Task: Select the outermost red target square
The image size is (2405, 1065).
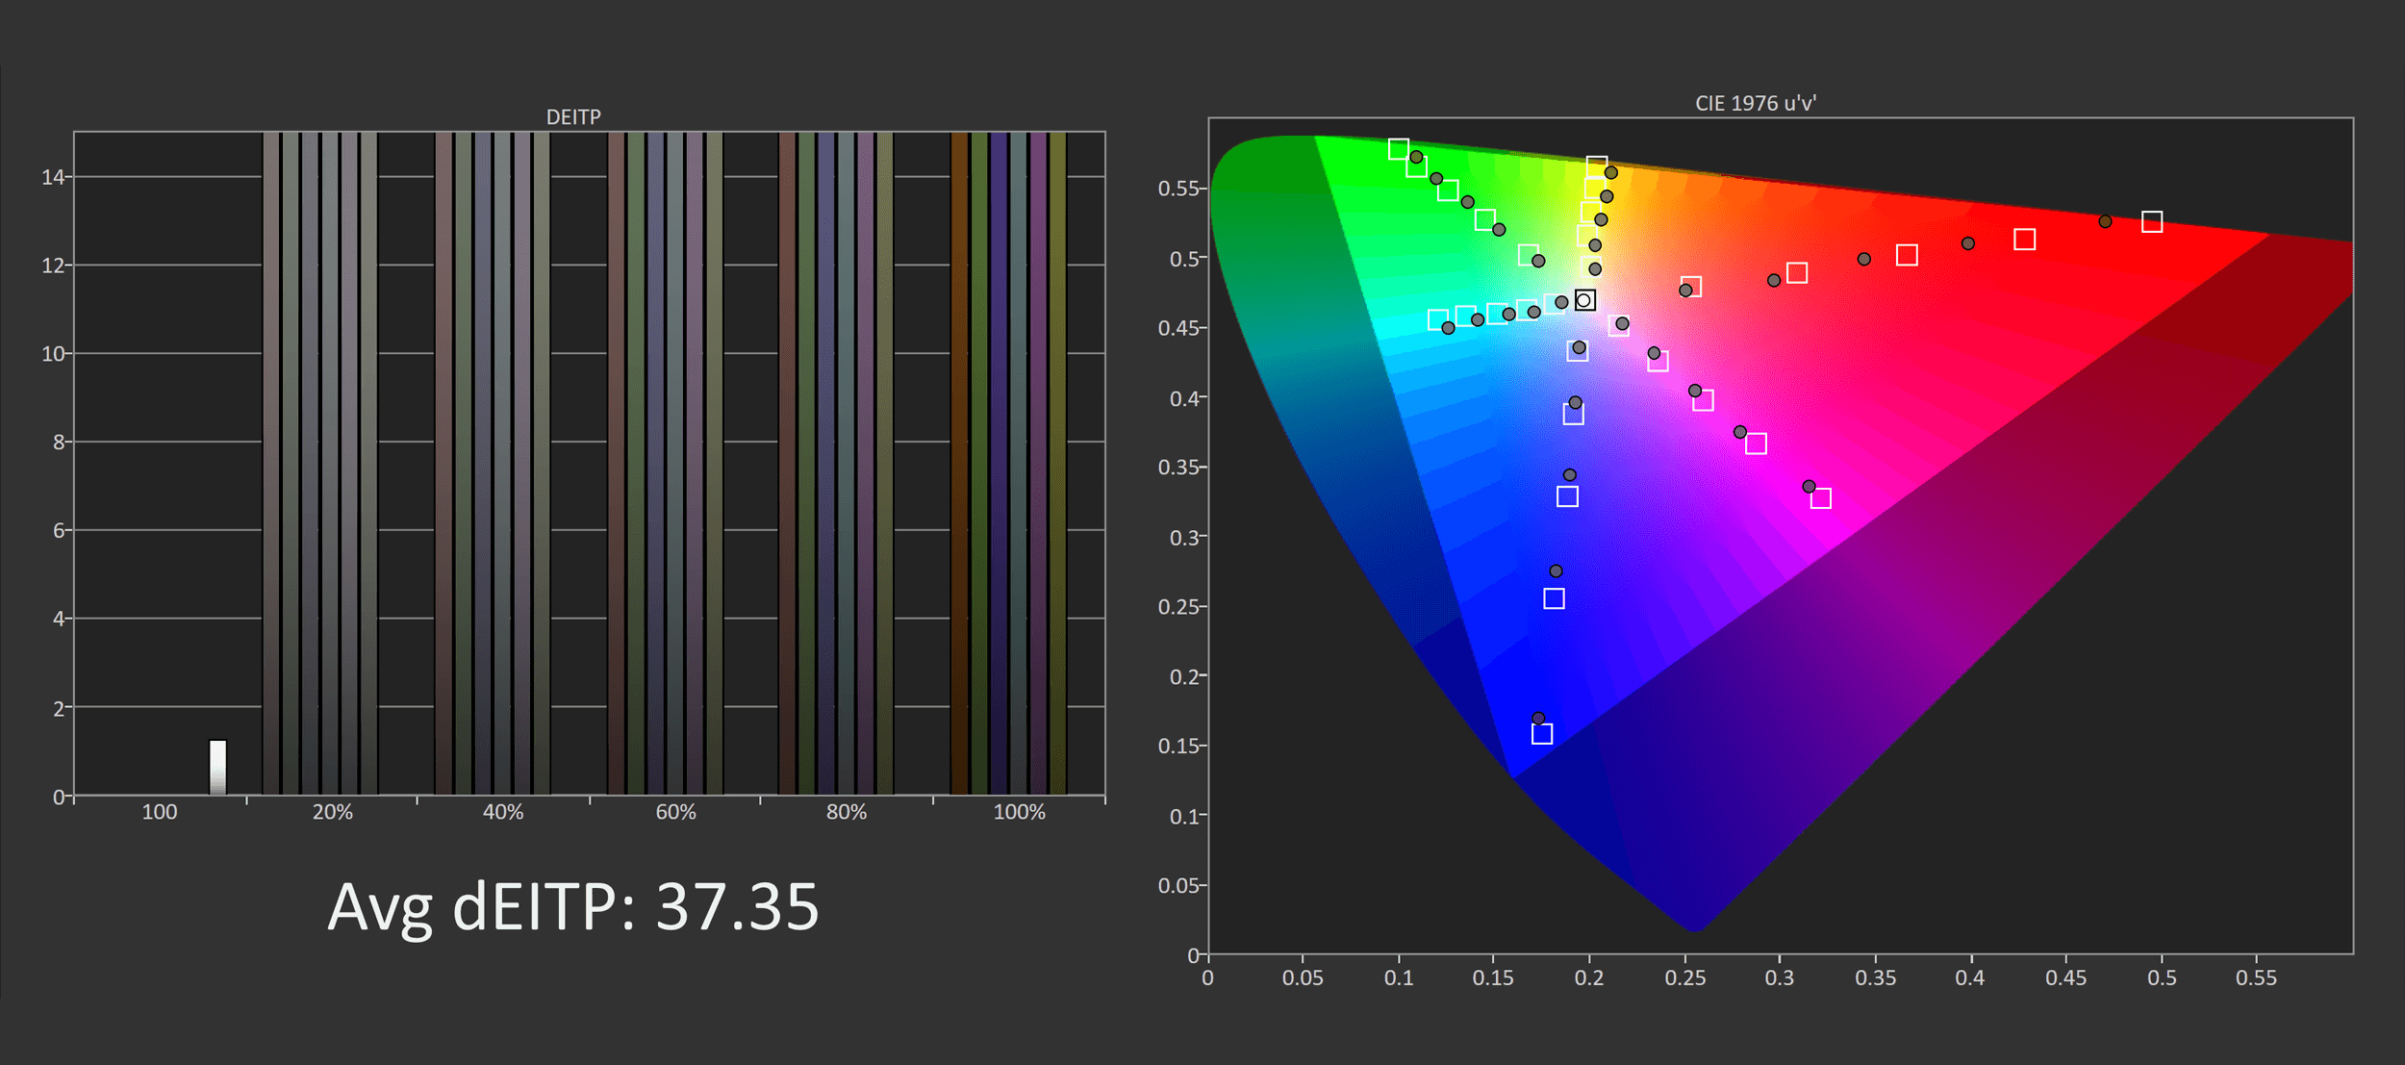Action: coord(2152,222)
